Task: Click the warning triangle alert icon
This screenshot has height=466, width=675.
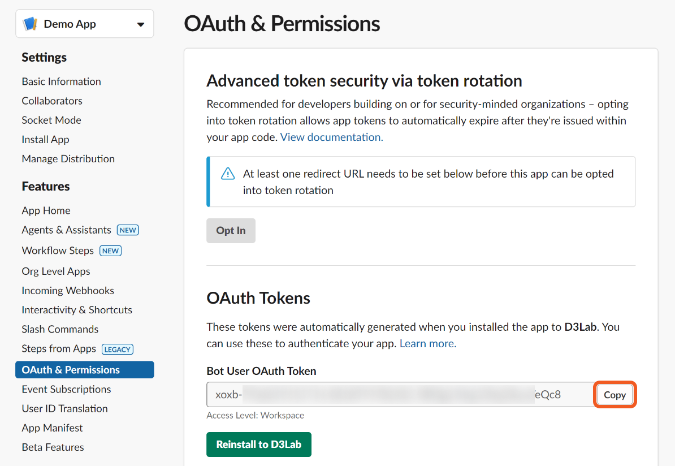Action: coord(227,174)
